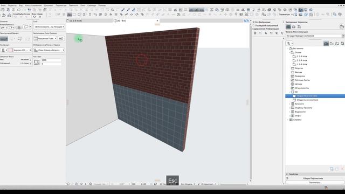Select the highlighted Wall tool icon
The image size is (345, 194).
click(70, 15)
